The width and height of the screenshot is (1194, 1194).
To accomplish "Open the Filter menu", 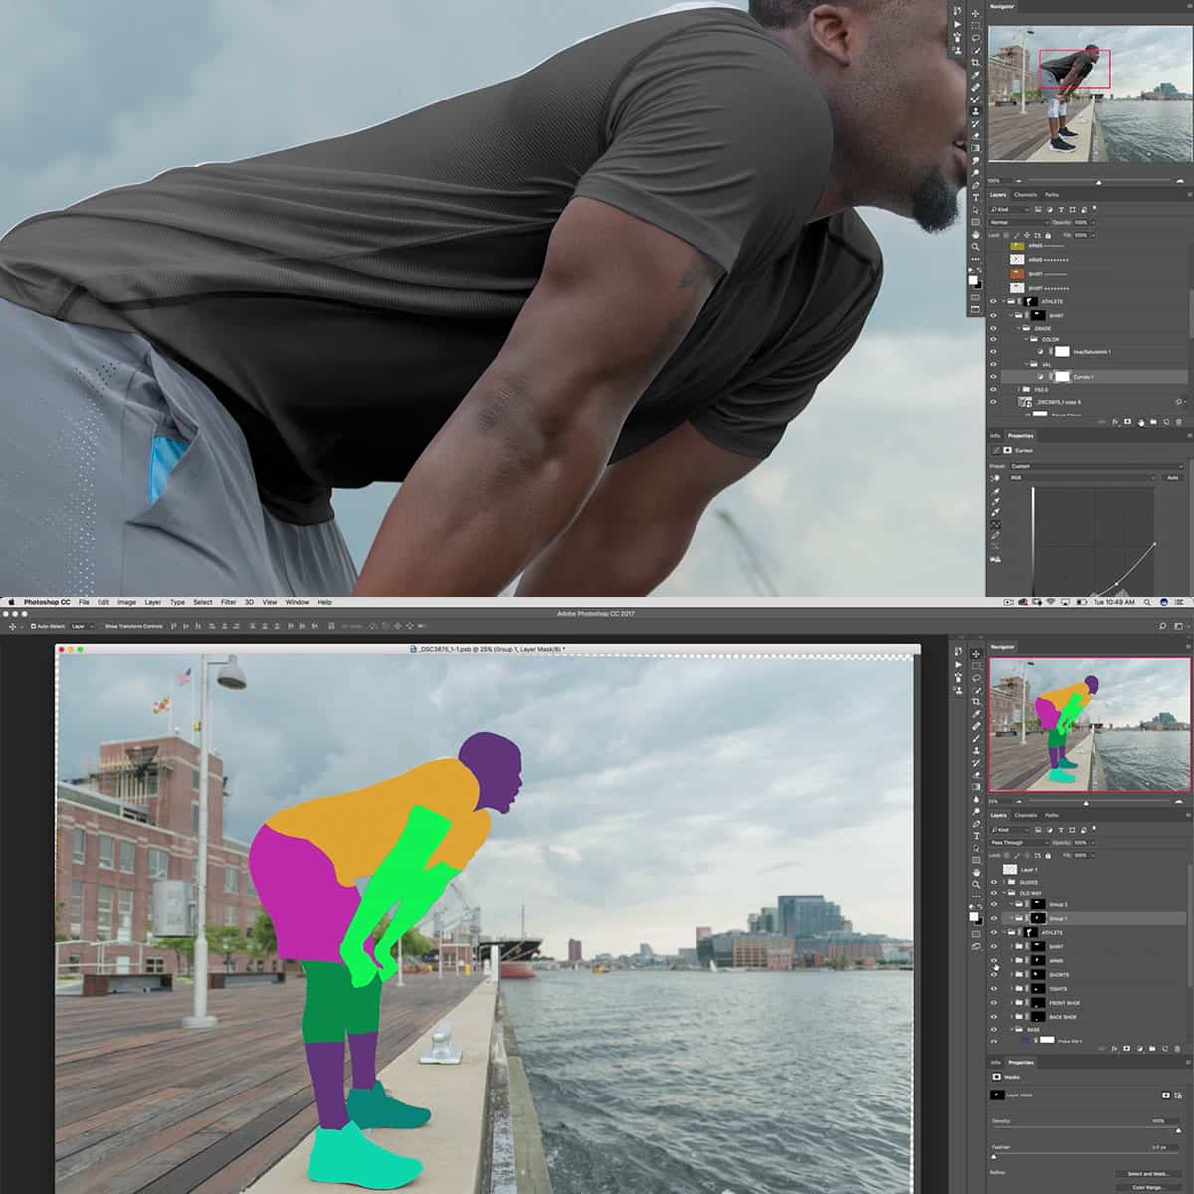I will coord(229,602).
